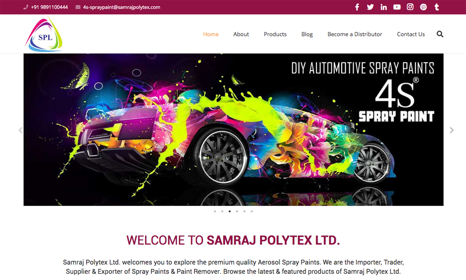Open the Tumblr social icon

437,7
